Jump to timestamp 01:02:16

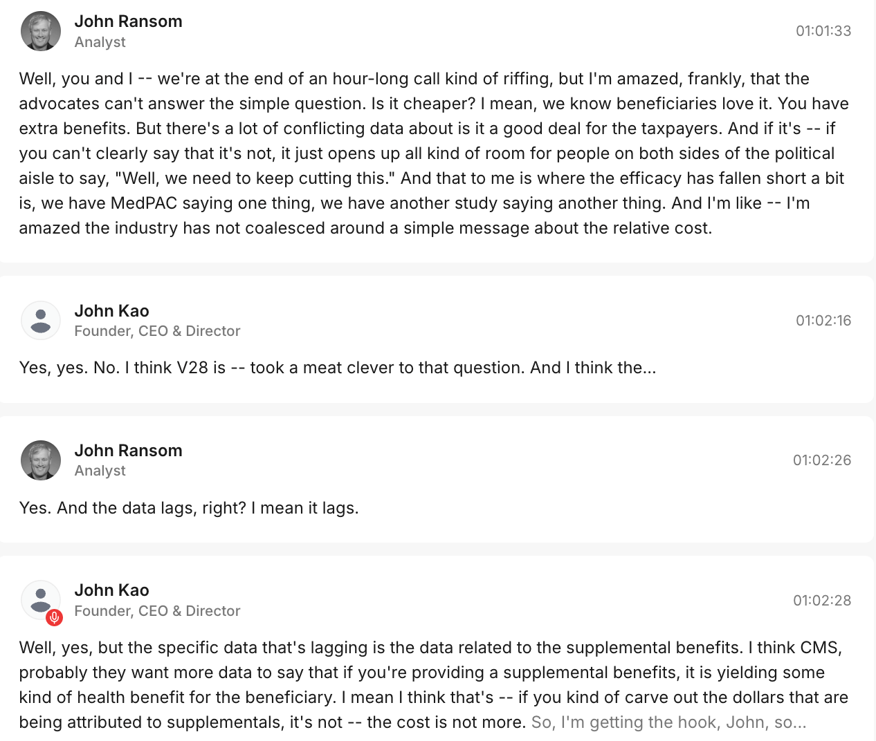pos(823,321)
